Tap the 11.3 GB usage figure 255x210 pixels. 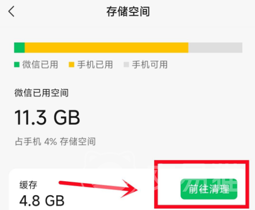(x=47, y=117)
